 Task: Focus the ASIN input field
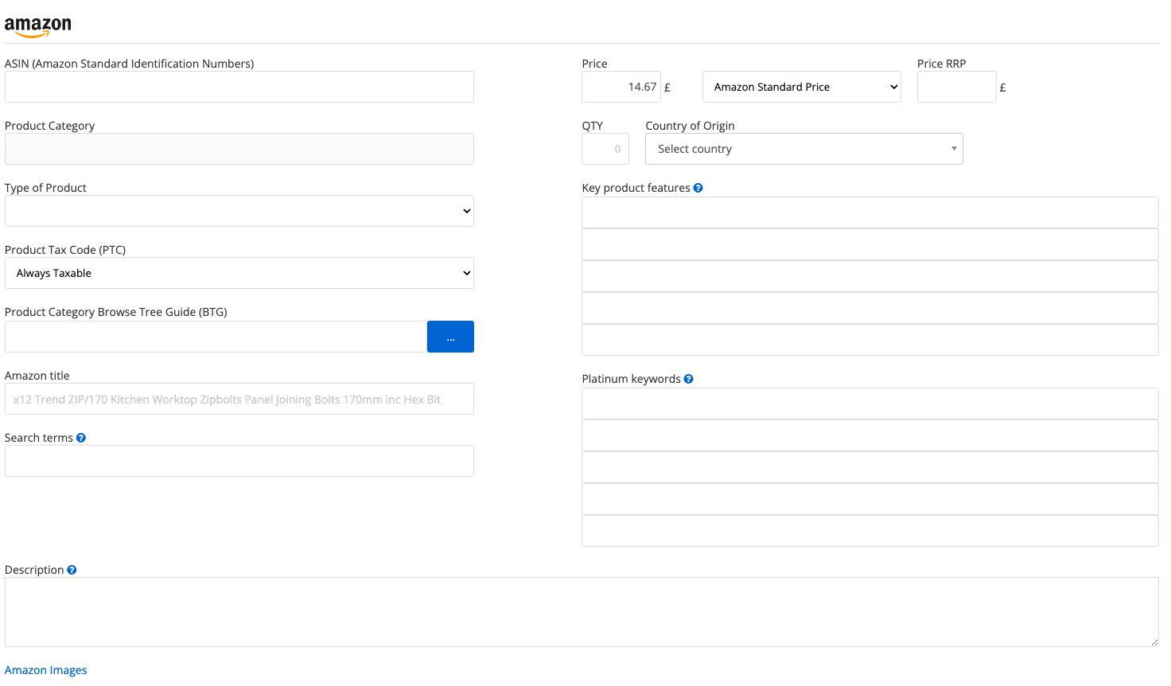239,87
